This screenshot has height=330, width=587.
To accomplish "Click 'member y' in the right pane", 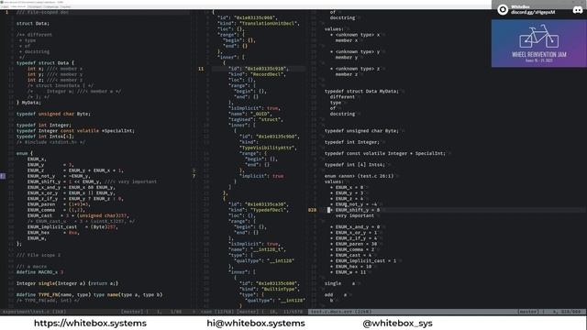I will [347, 57].
